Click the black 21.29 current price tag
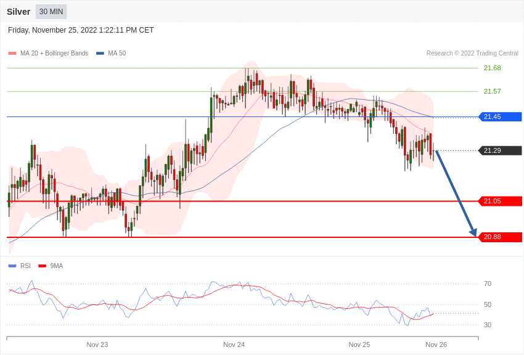The height and width of the screenshot is (355, 524). tap(501, 150)
